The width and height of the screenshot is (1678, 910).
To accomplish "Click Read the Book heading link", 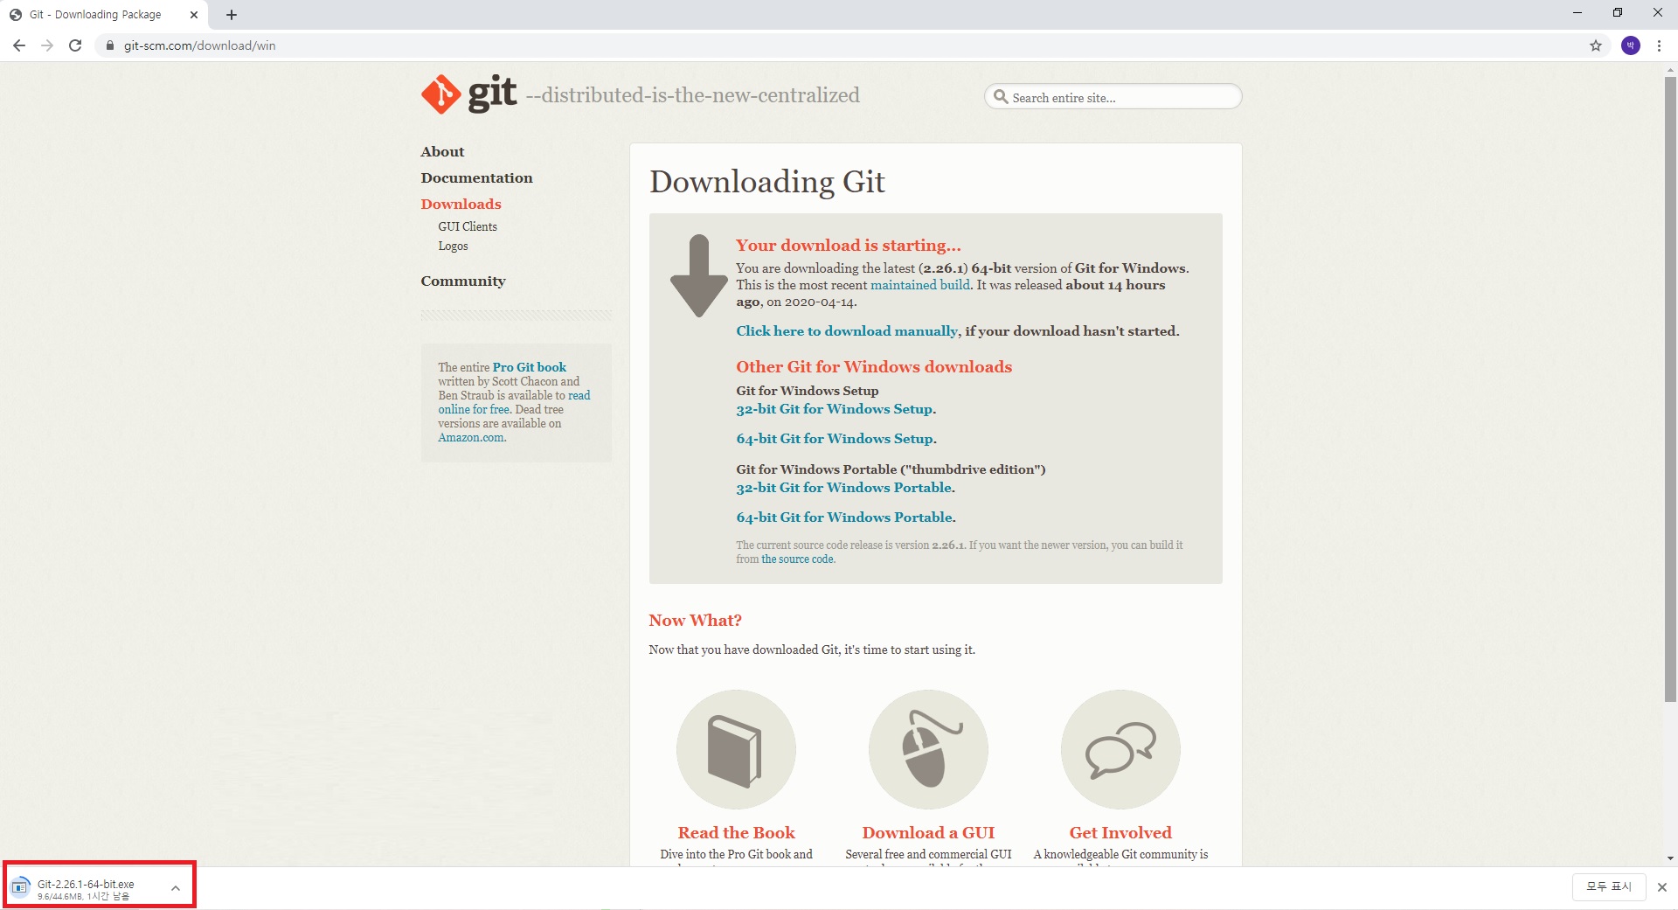I will (736, 833).
